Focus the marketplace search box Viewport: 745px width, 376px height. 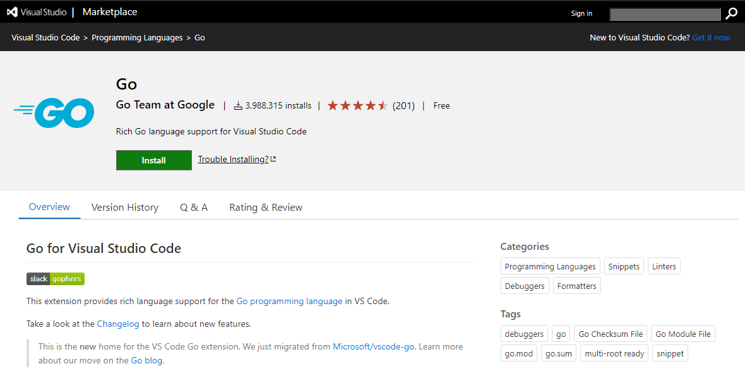[x=665, y=15]
